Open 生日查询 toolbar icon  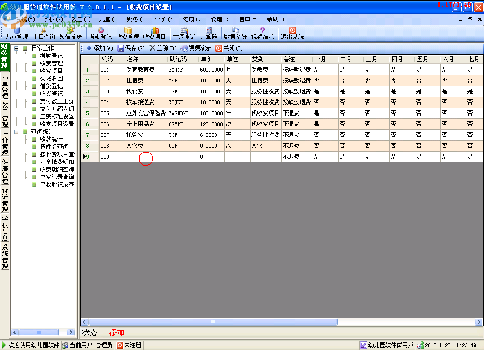click(44, 33)
